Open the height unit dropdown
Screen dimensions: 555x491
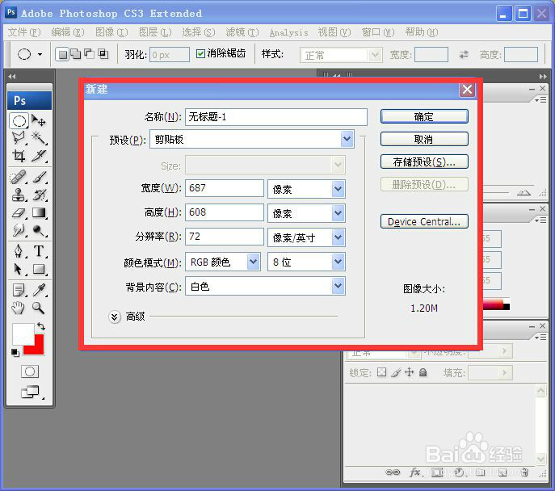[x=338, y=213]
